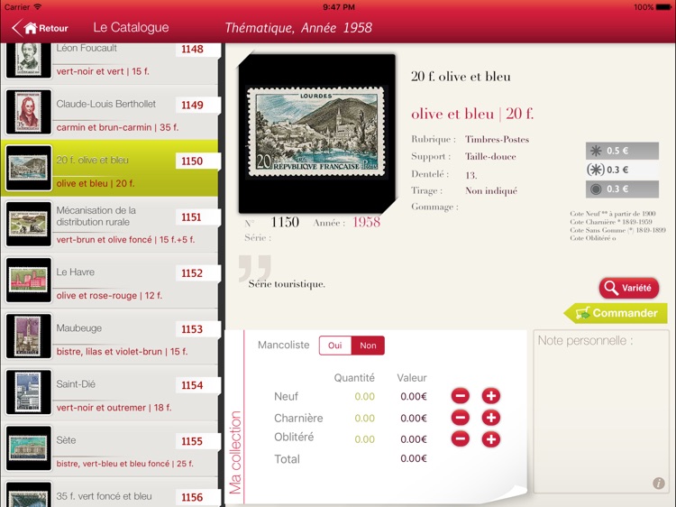Open the Le Havre stamp thumbnail
Image resolution: width=676 pixels, height=507 pixels.
point(29,280)
